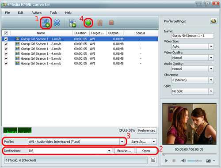
Task: Open the log icon next to status bar
Action: pos(153,160)
